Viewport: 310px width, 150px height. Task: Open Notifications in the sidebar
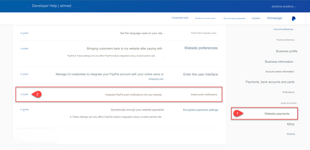click(x=289, y=92)
